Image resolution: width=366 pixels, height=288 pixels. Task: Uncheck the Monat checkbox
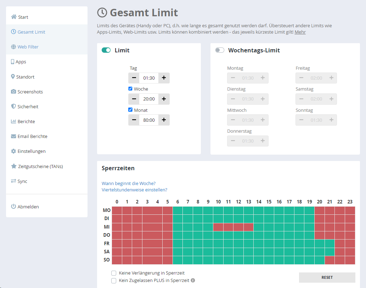point(130,110)
